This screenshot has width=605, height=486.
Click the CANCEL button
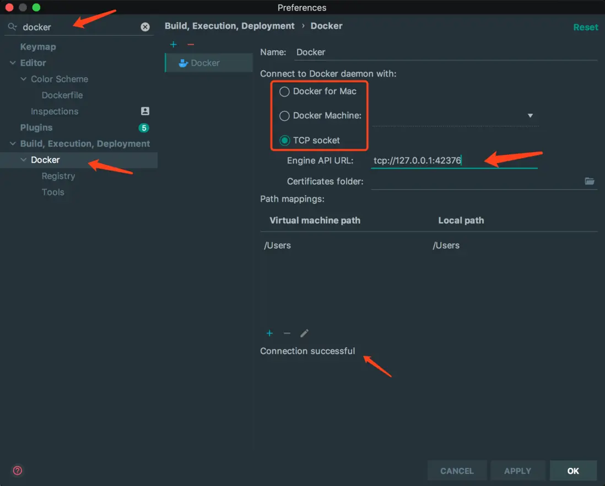coord(457,471)
